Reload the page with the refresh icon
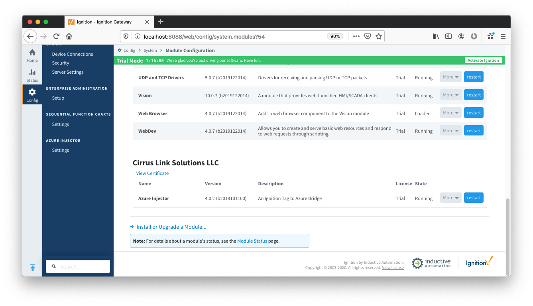The width and height of the screenshot is (533, 306). (56, 36)
